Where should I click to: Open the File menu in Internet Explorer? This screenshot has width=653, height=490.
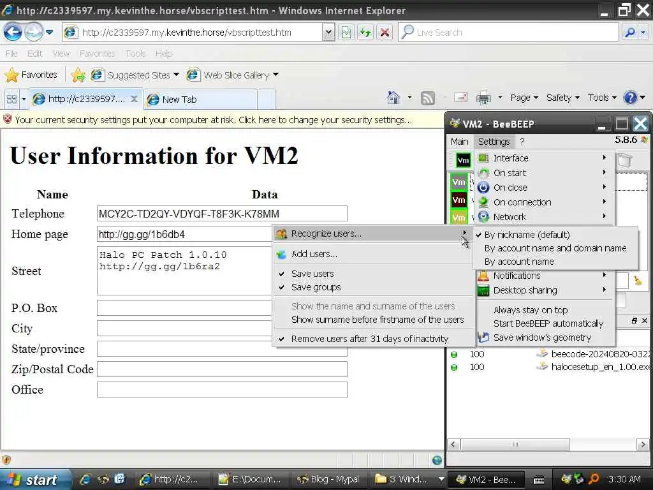click(11, 54)
